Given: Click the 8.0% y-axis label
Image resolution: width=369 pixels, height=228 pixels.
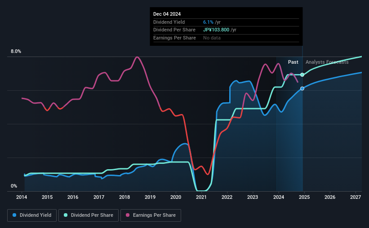Looking at the screenshot, I should pos(16,52).
